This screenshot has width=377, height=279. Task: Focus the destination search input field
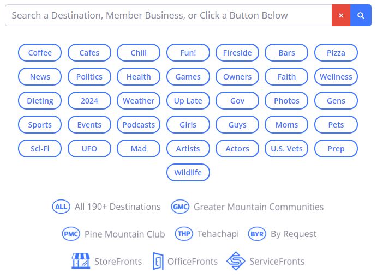(168, 16)
